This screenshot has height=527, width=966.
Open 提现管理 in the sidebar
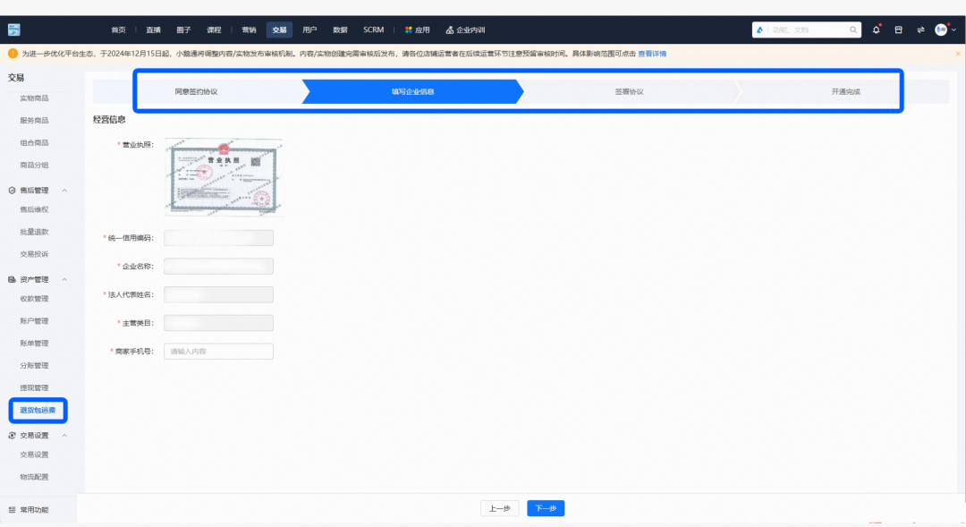point(34,387)
